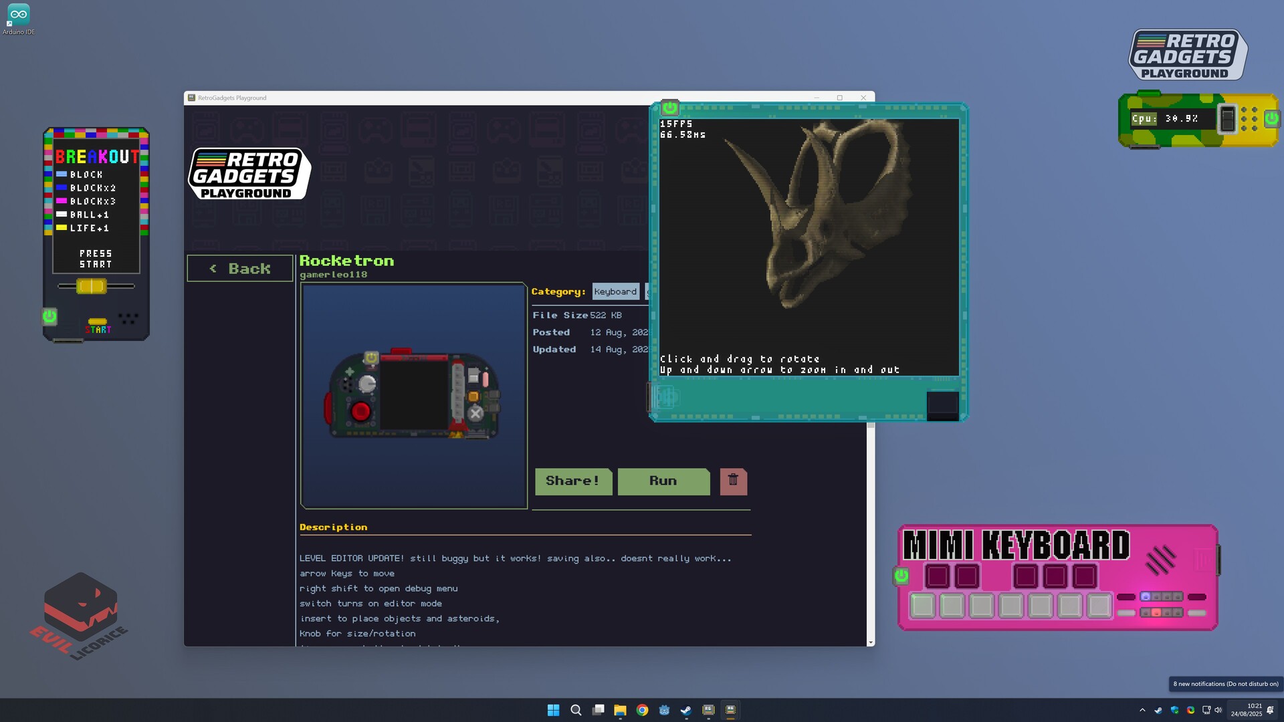Toggle the power switch on the Breakout gadget
This screenshot has height=722, width=1284.
pyautogui.click(x=49, y=318)
